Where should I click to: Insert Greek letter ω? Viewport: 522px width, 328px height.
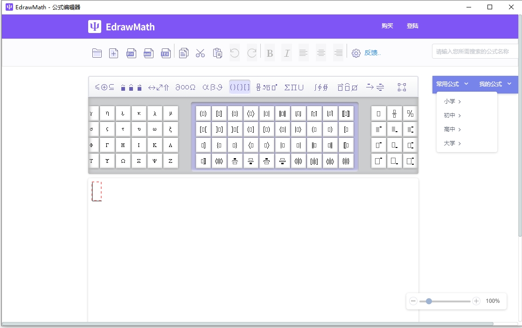(x=155, y=129)
